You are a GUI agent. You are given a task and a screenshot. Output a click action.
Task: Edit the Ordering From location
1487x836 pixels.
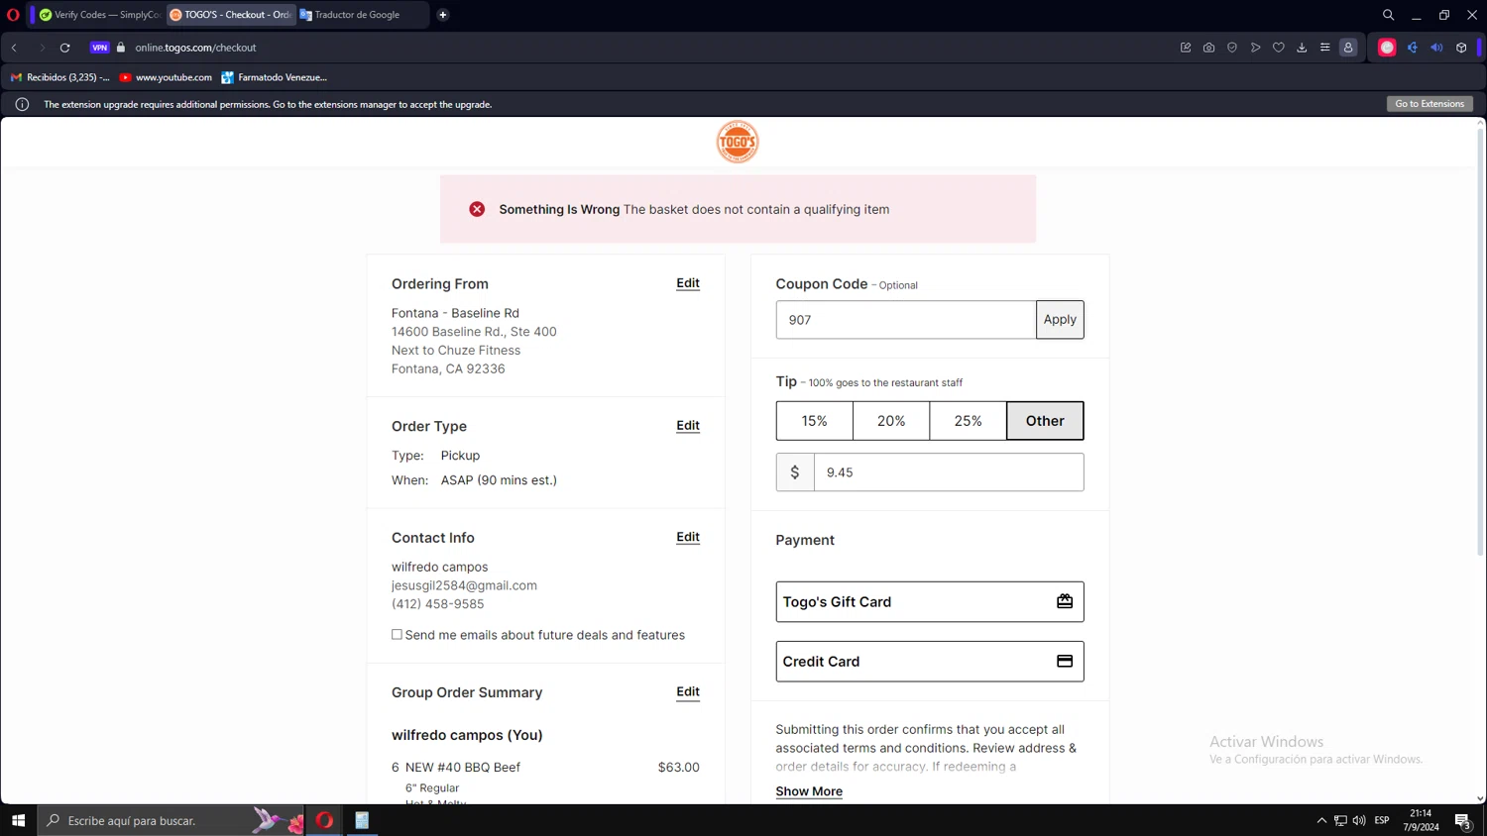coord(688,283)
